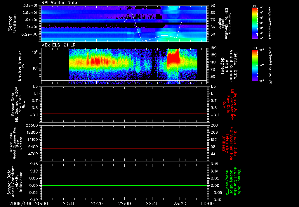This screenshot has width=299, height=207.
Task: Click the "3.1e+01" sector tick label
Action: tap(30, 6)
